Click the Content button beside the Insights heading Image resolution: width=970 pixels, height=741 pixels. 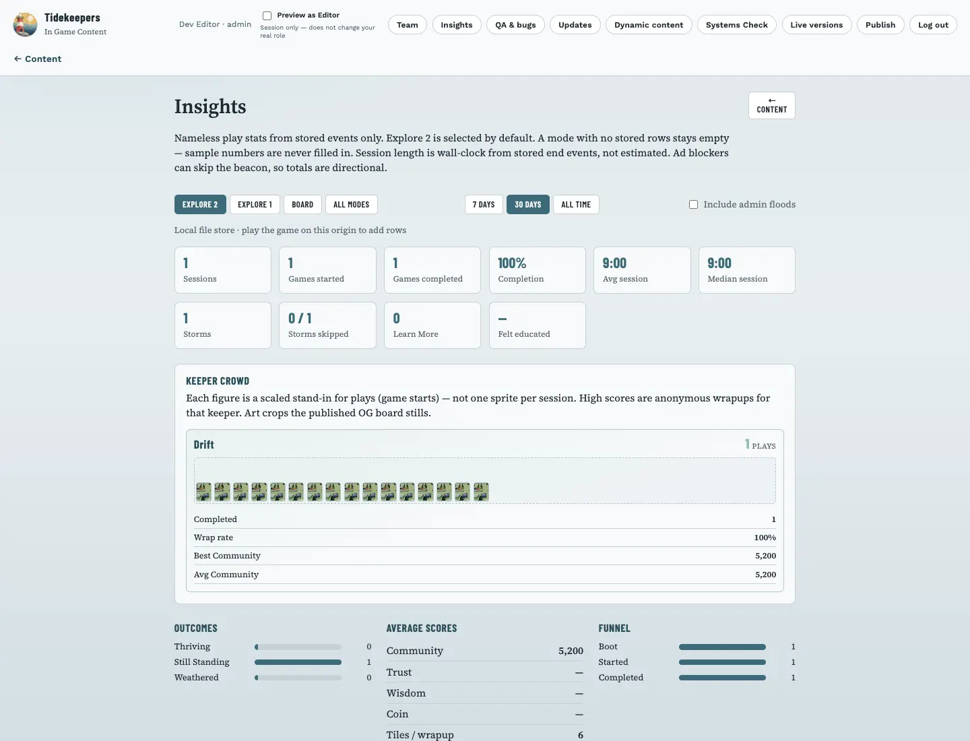point(772,106)
